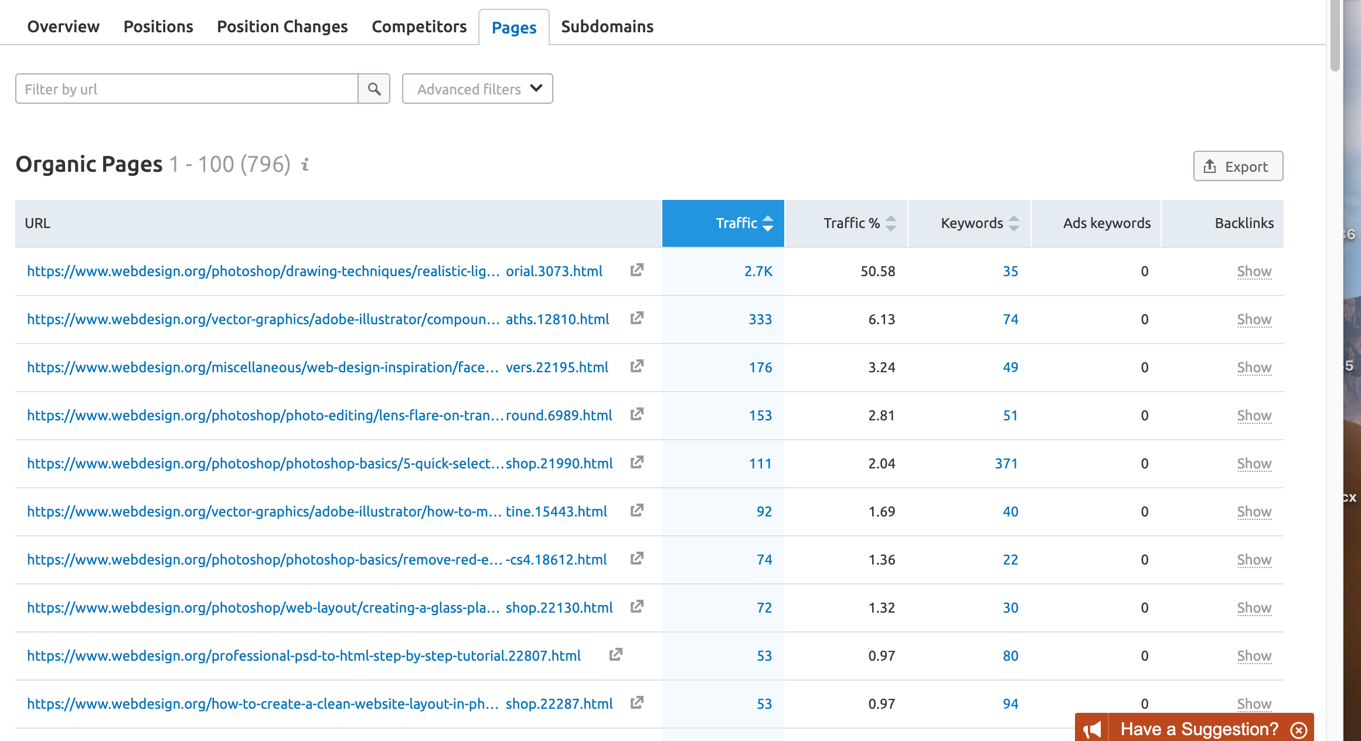Open the lens-flare round.6989.html link
The height and width of the screenshot is (741, 1361).
pyautogui.click(x=319, y=416)
